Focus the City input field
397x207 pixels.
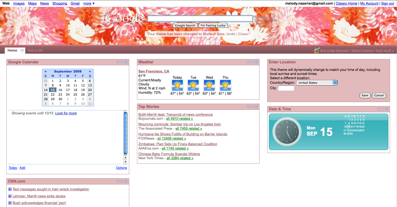tap(286, 88)
